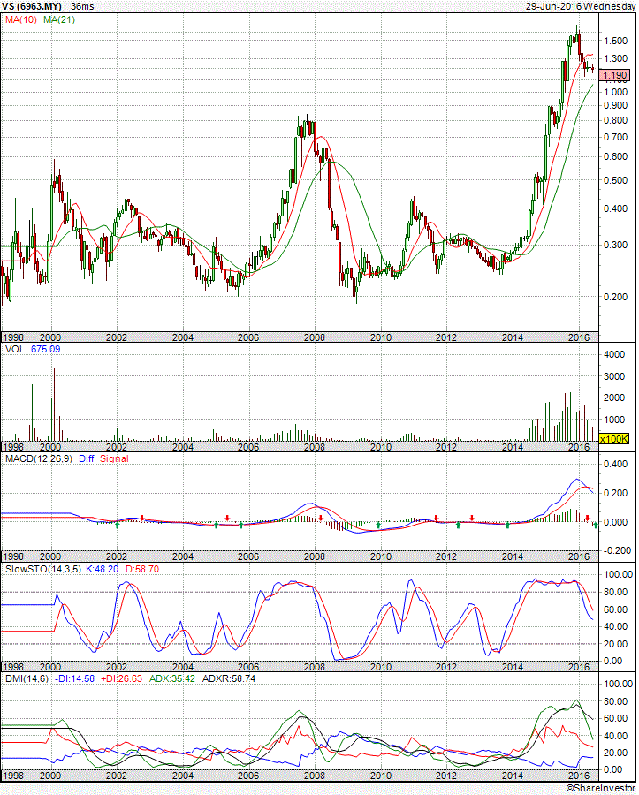639x795 pixels.
Task: Click the yellow x100K volume multiplier tag
Action: point(614,439)
